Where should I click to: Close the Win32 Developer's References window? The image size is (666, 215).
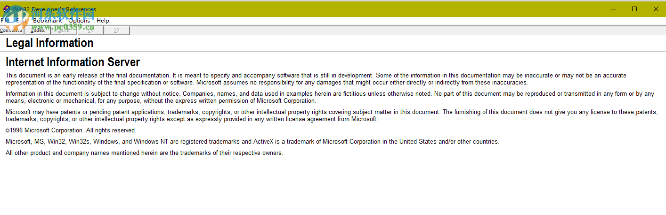656,9
